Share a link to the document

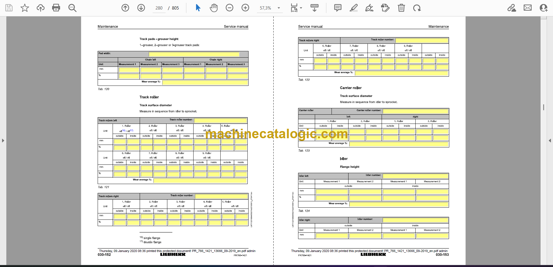pyautogui.click(x=512, y=8)
